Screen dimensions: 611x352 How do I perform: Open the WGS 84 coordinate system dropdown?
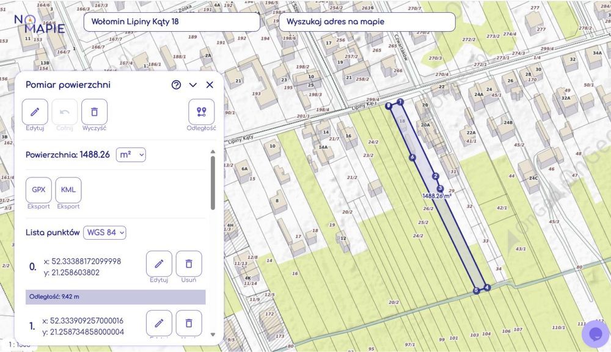(x=105, y=232)
